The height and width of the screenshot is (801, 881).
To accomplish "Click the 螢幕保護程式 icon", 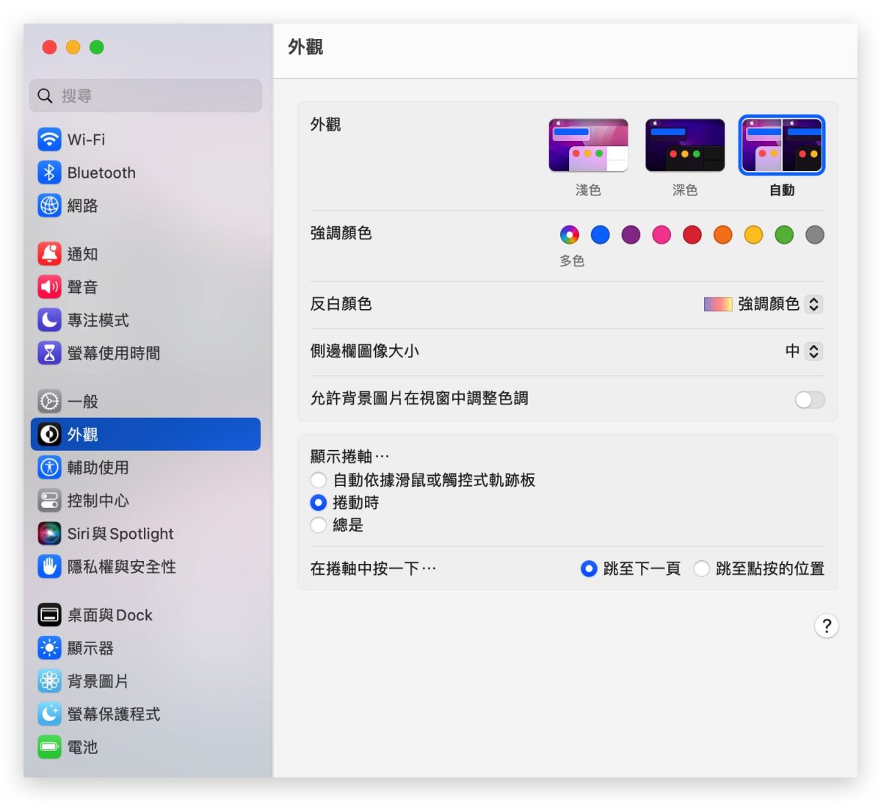I will tap(49, 714).
